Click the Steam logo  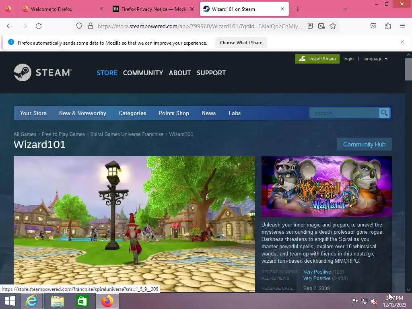pyautogui.click(x=43, y=72)
